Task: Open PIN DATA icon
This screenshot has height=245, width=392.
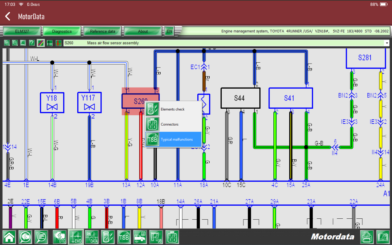Action: tap(92, 237)
